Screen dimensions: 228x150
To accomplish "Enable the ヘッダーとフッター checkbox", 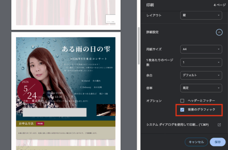I will 182,101.
